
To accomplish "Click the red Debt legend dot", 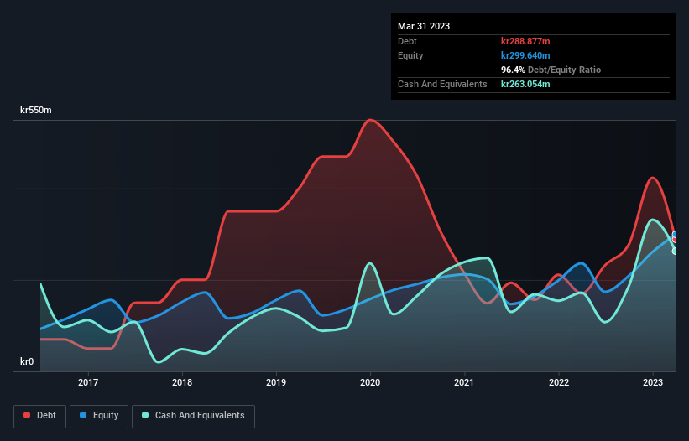I will [x=27, y=415].
